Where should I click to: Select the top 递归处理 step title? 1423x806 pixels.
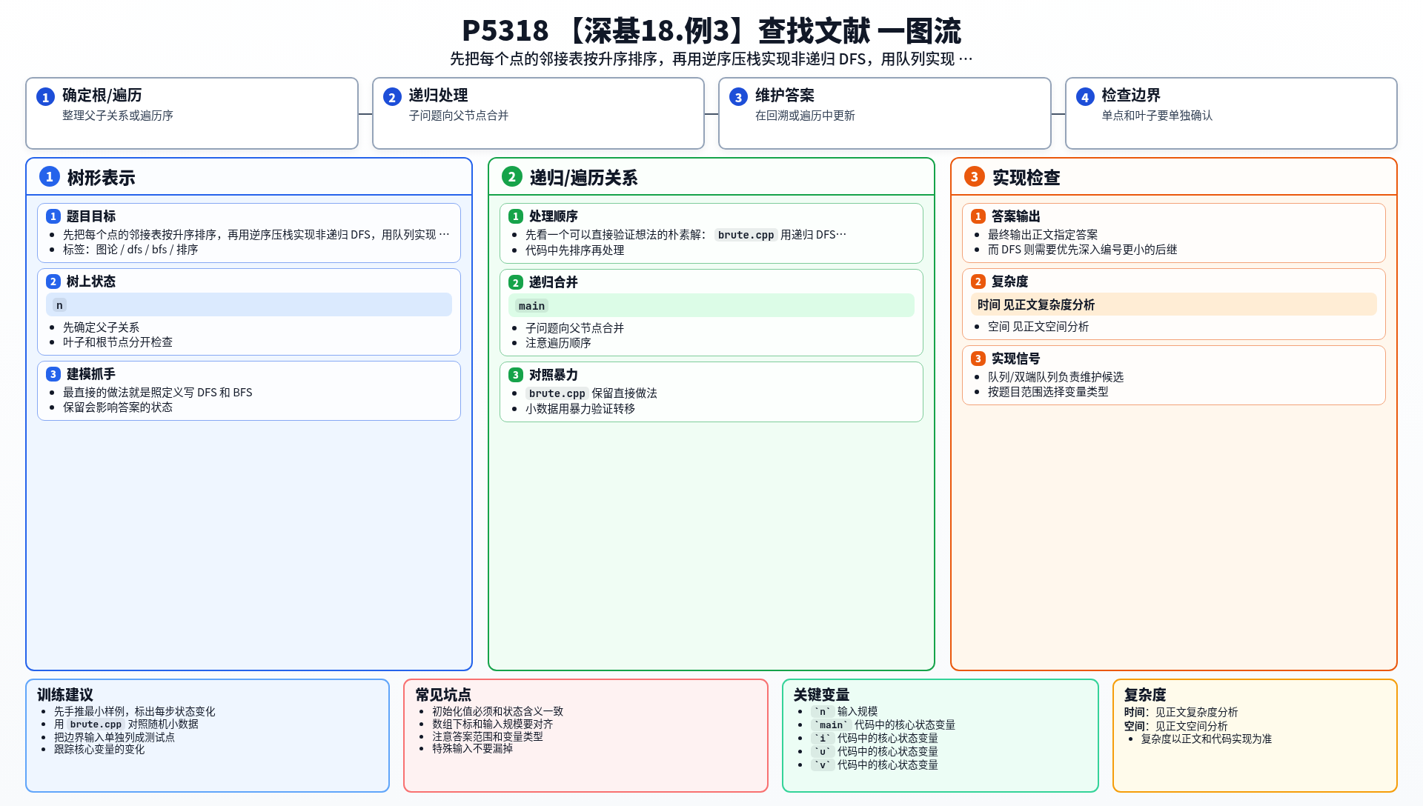438,95
